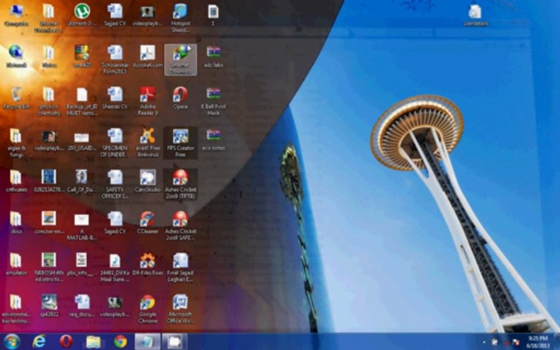The image size is (560, 350).
Task: Select the algae & fungi folder
Action: coord(16,142)
